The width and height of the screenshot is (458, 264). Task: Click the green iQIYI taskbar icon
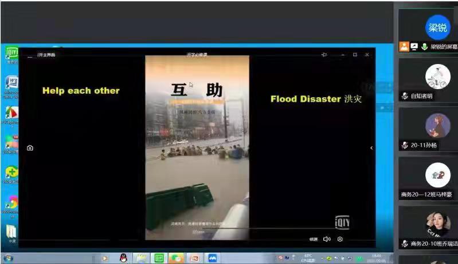(159, 258)
